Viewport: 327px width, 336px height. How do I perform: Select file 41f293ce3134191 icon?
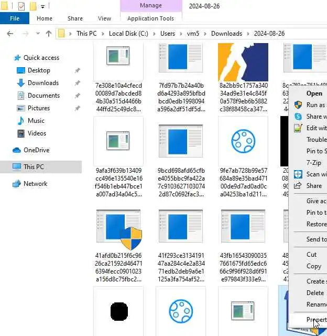[181, 226]
